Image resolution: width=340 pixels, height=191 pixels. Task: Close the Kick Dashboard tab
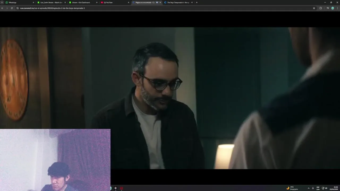tap(97, 2)
